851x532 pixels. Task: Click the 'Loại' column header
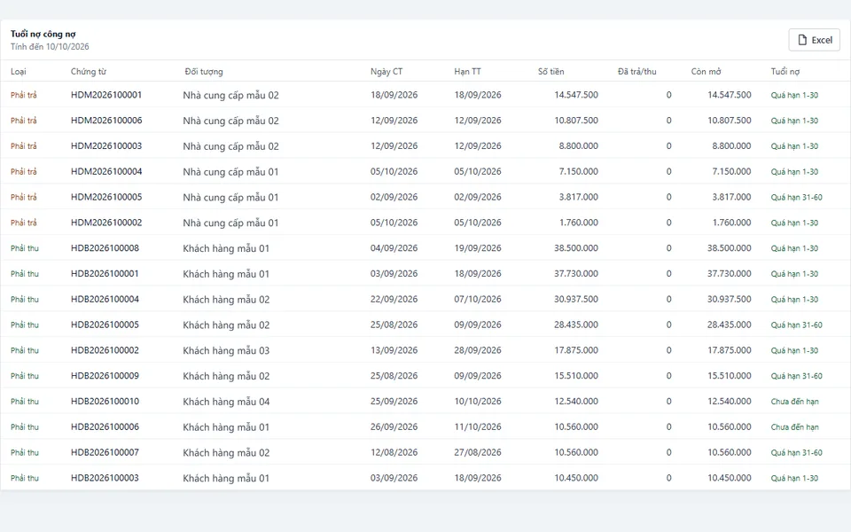(x=19, y=72)
